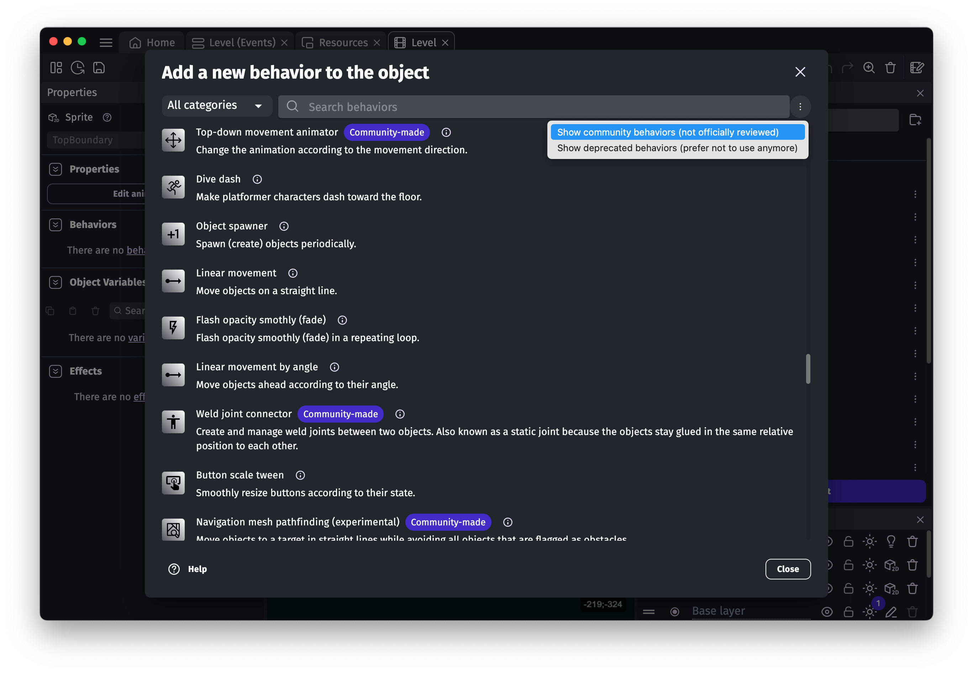This screenshot has height=673, width=973.
Task: Click the save project icon
Action: tap(99, 68)
